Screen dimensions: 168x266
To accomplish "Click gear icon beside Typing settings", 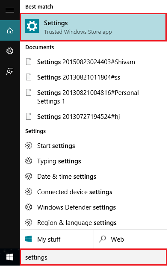I will pyautogui.click(x=29, y=161).
